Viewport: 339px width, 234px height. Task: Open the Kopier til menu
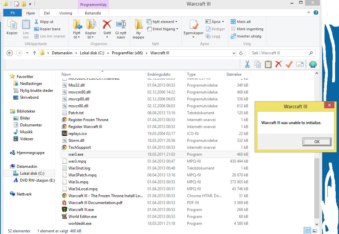pos(91,29)
